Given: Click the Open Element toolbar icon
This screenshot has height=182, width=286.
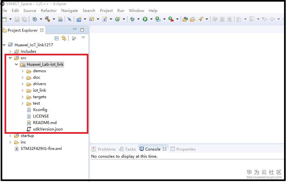Looking at the screenshot, I should pyautogui.click(x=185, y=19).
